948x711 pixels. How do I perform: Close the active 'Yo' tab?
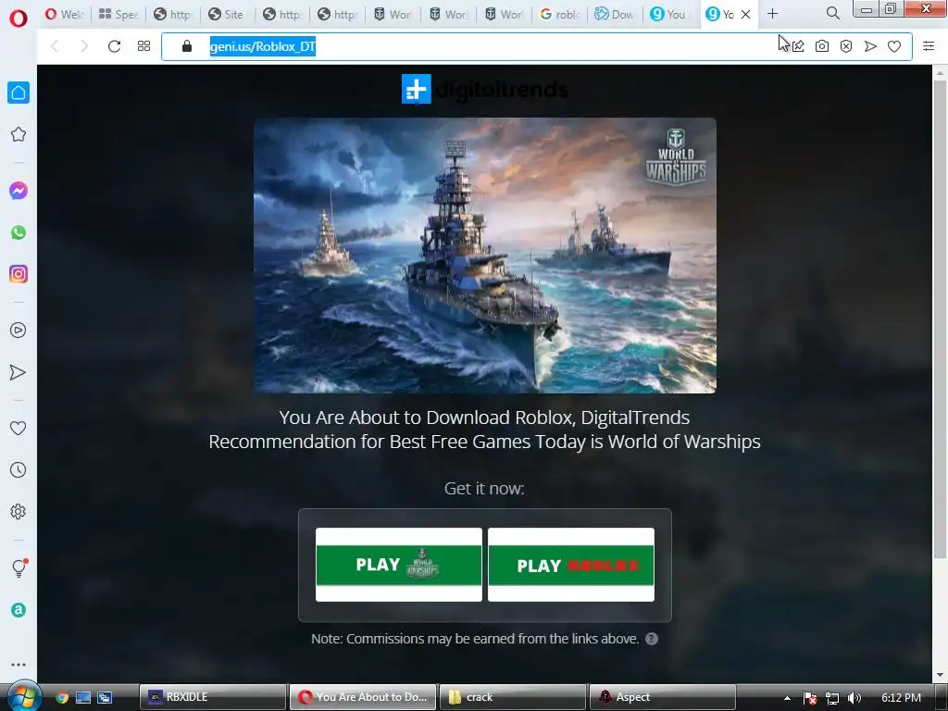click(745, 14)
